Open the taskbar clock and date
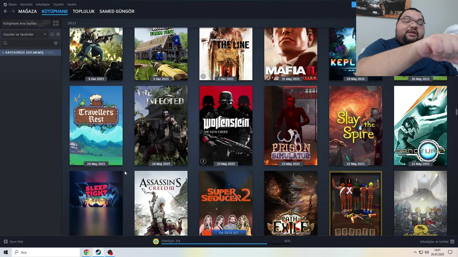458x257 pixels. (x=437, y=252)
